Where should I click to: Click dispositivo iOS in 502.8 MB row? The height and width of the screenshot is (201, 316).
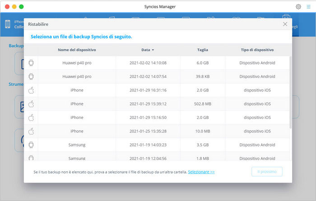(257, 104)
